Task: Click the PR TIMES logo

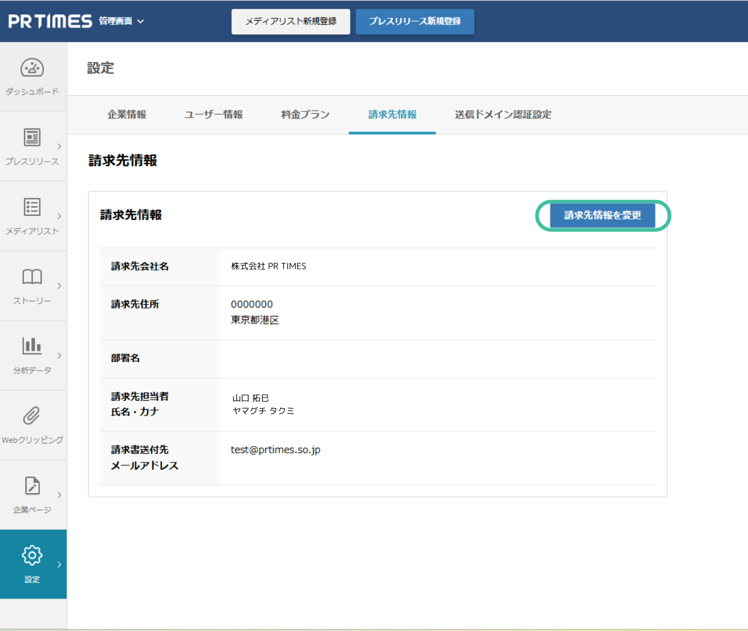Action: pyautogui.click(x=50, y=21)
